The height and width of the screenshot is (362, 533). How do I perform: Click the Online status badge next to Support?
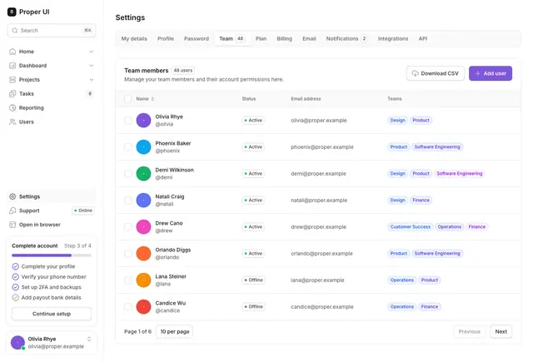point(83,211)
